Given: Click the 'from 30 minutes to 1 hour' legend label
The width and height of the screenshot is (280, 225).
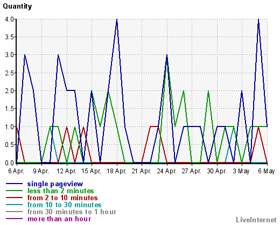Looking at the screenshot, I should click(x=72, y=212).
